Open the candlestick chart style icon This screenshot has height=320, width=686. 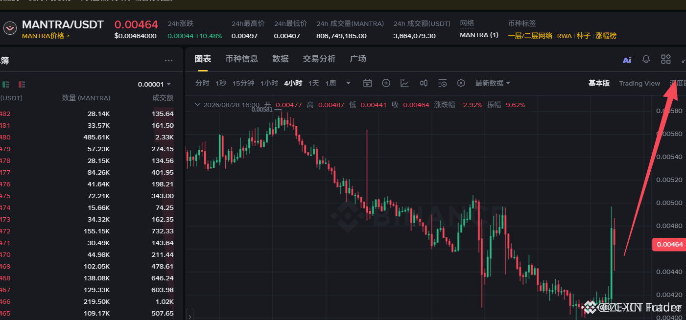tap(424, 83)
